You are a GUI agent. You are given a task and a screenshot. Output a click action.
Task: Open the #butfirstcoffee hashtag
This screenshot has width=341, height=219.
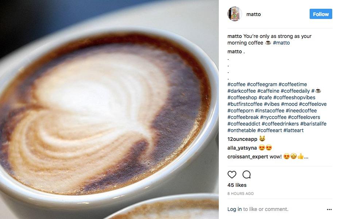click(245, 104)
